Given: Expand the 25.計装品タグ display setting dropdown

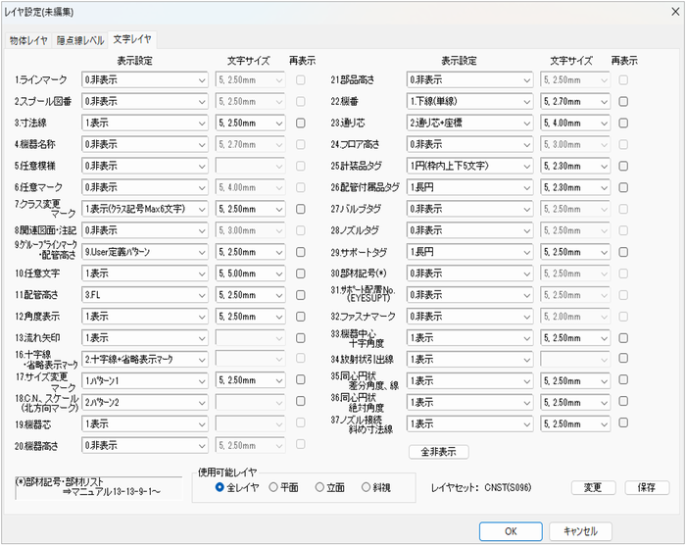Looking at the screenshot, I should (469, 166).
